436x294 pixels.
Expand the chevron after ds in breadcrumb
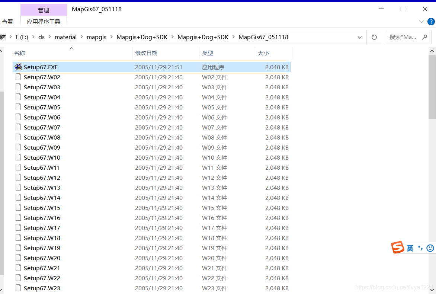(50, 37)
